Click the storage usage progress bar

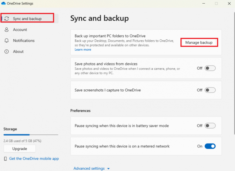click(x=31, y=135)
